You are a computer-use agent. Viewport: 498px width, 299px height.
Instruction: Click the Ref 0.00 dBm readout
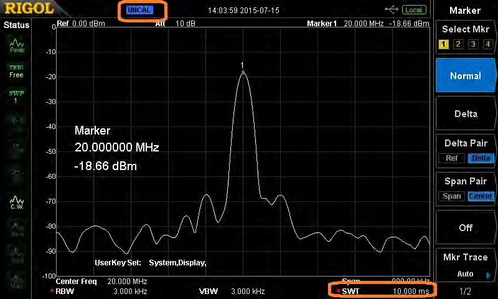(81, 23)
